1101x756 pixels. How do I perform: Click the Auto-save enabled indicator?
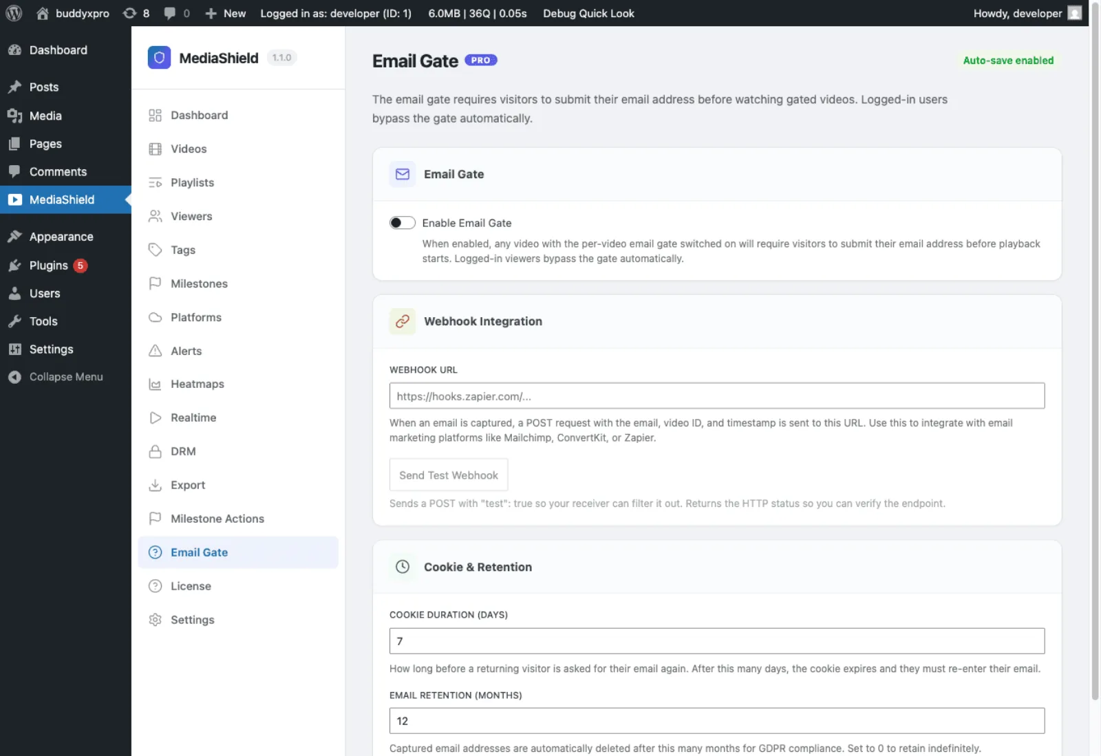click(x=1008, y=61)
